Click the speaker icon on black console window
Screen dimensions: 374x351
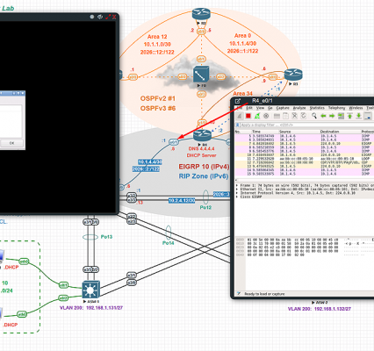tap(100, 17)
